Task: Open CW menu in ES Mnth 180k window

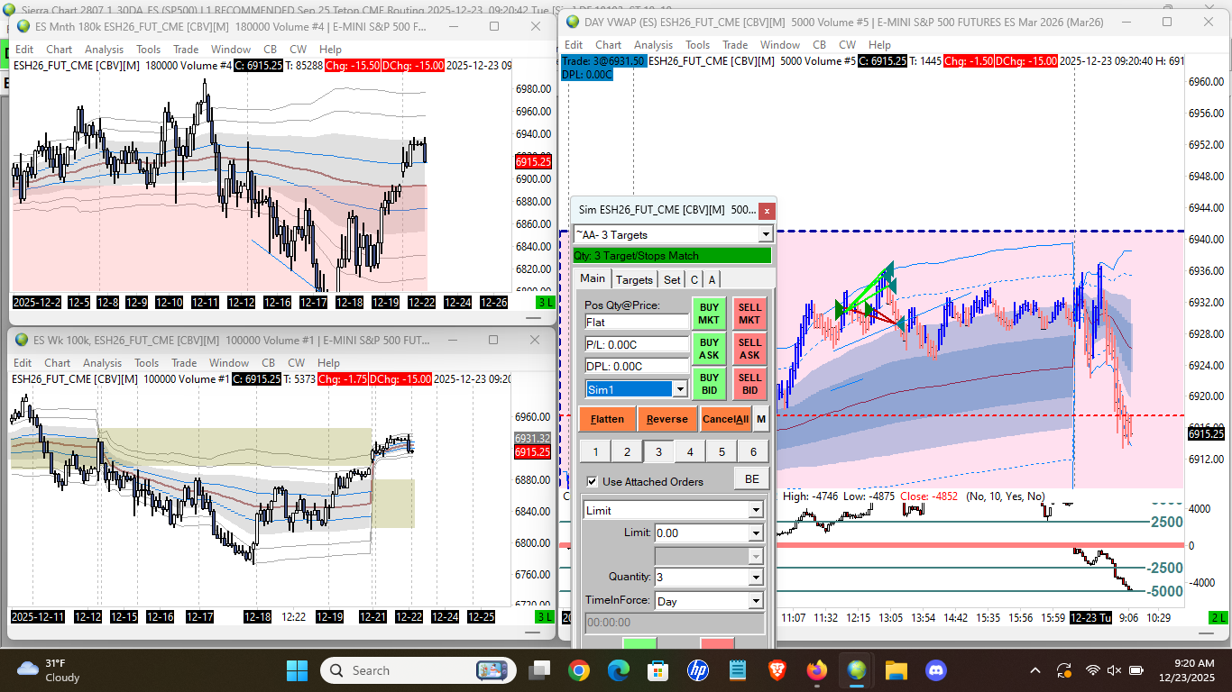Action: 298,50
